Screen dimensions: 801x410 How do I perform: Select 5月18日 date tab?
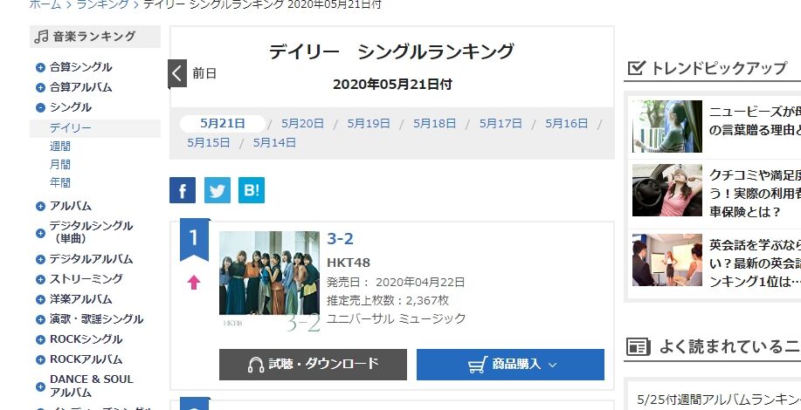click(434, 123)
